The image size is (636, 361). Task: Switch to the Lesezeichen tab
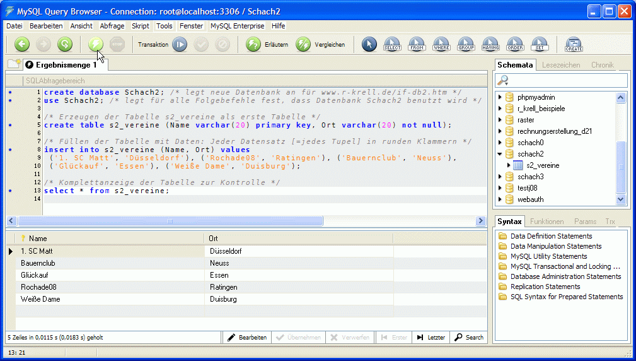pos(561,65)
